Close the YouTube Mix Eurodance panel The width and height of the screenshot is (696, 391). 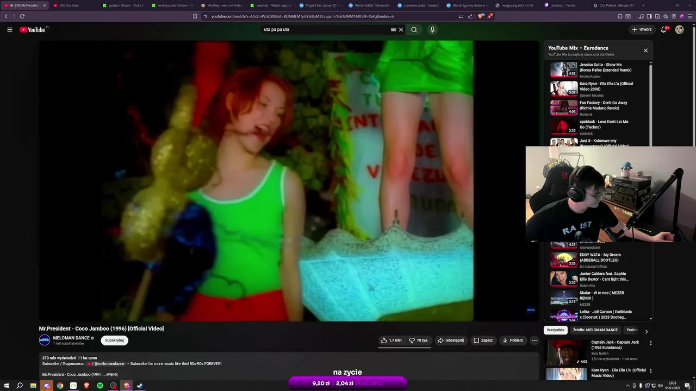645,51
